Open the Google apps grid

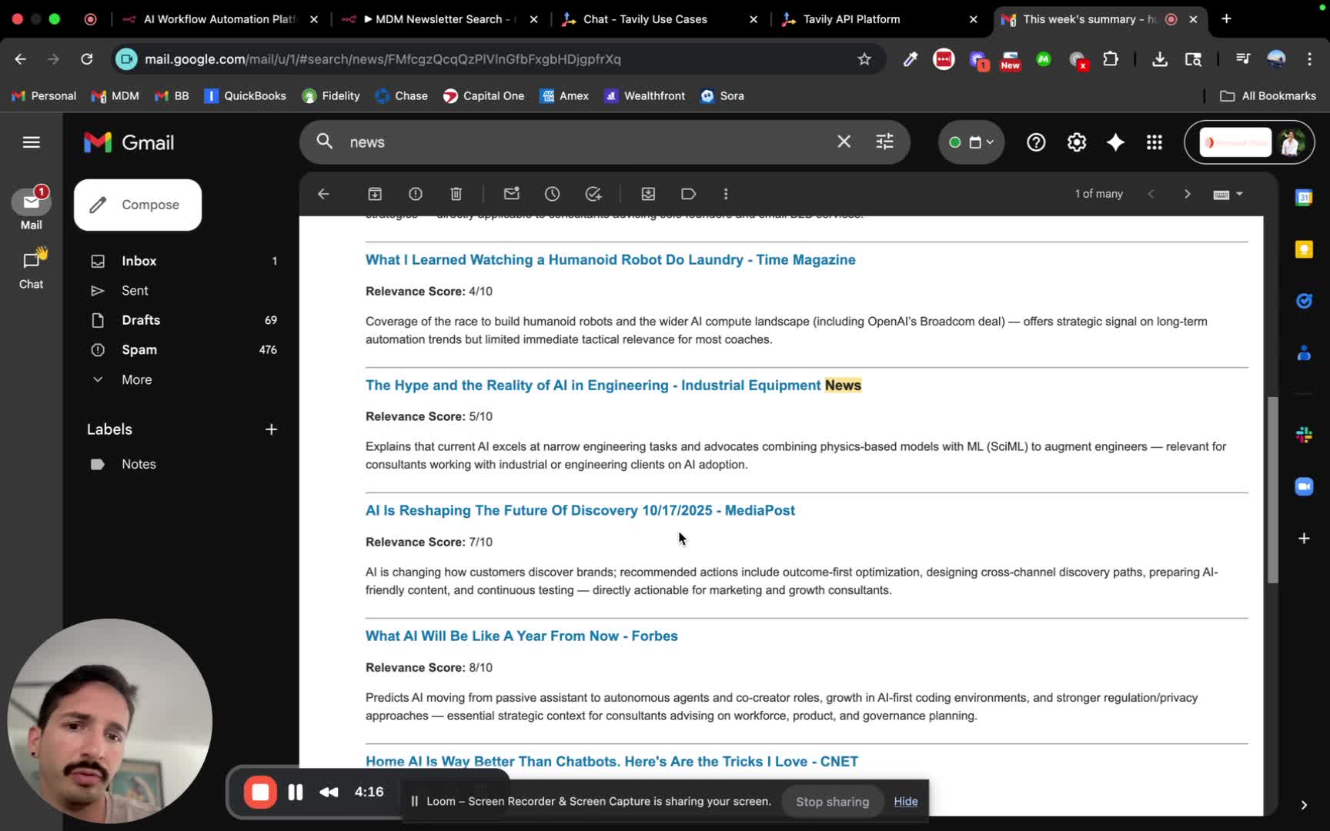1155,142
